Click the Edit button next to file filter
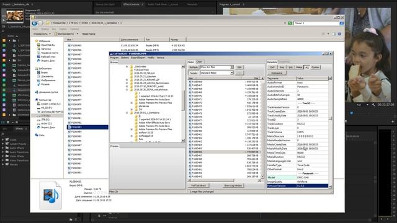Viewport: 397px width, 223px height. coord(239,68)
